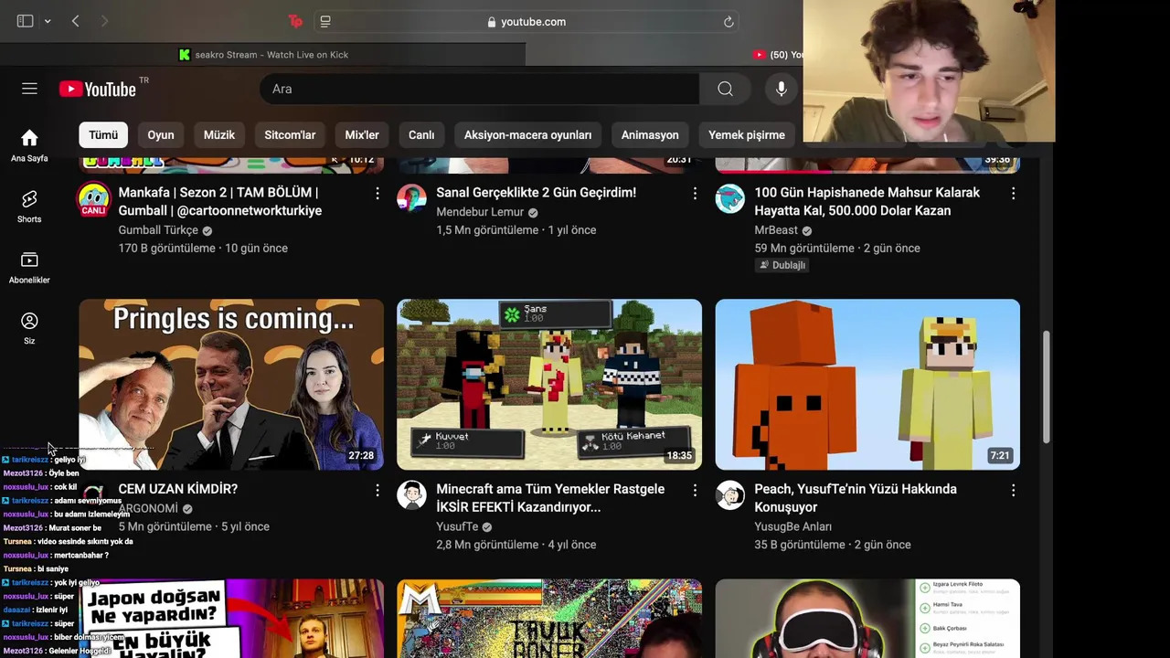
Task: Select the Sitcom'lar filter chip
Action: click(290, 134)
